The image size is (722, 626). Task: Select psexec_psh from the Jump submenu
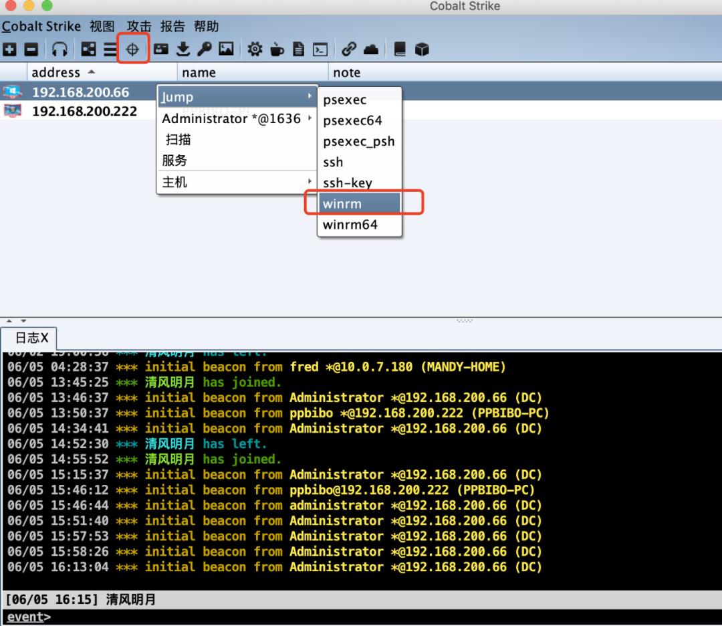pos(360,141)
